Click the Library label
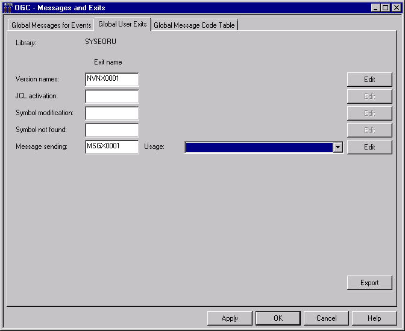The height and width of the screenshot is (331, 405). point(26,43)
